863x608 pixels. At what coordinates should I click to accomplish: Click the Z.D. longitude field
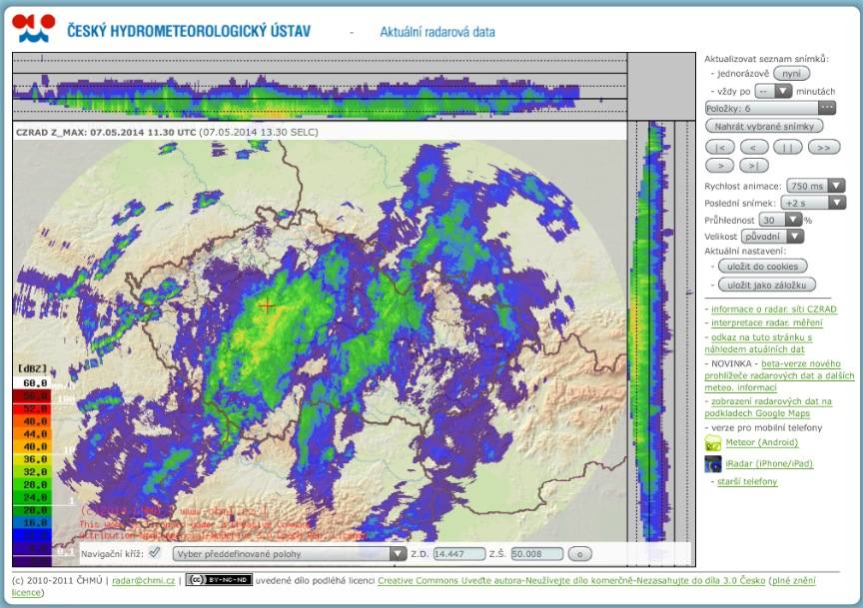tap(459, 553)
